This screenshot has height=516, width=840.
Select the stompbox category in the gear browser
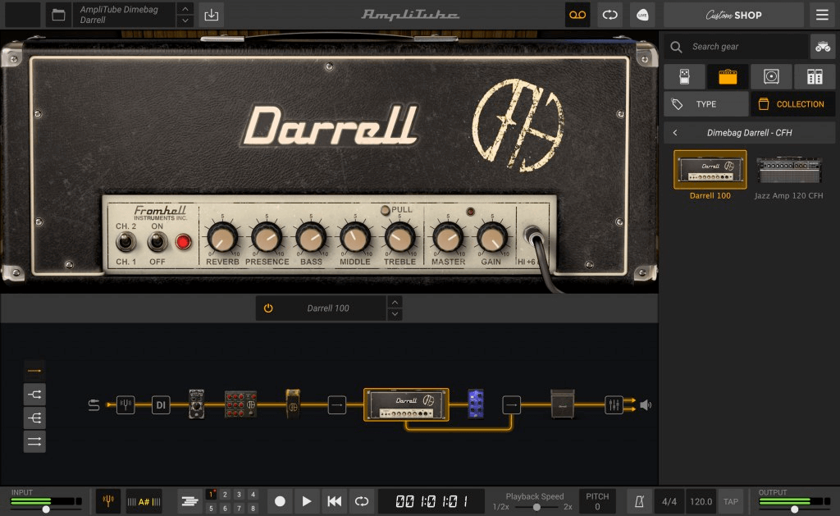(x=684, y=75)
